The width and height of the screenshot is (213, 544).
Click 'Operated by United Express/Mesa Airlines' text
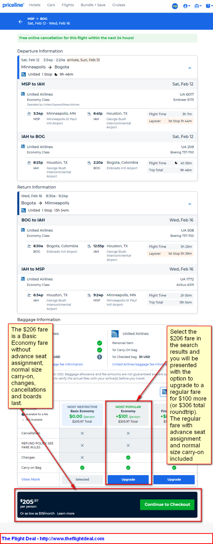(53, 105)
